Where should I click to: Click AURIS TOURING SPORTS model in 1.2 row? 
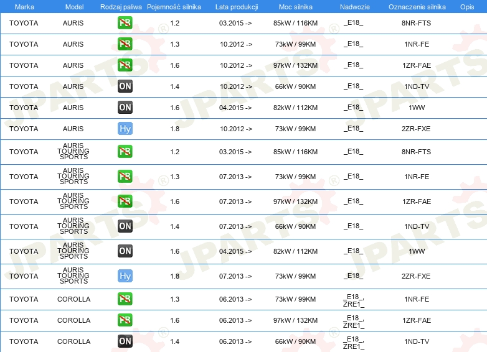point(73,151)
